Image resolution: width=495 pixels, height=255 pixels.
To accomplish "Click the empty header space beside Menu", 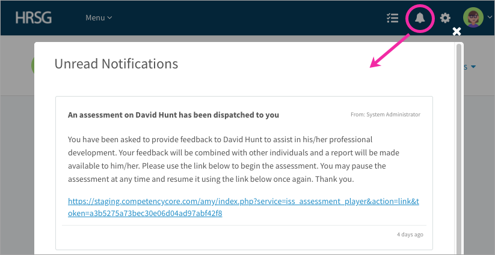I will [x=246, y=18].
